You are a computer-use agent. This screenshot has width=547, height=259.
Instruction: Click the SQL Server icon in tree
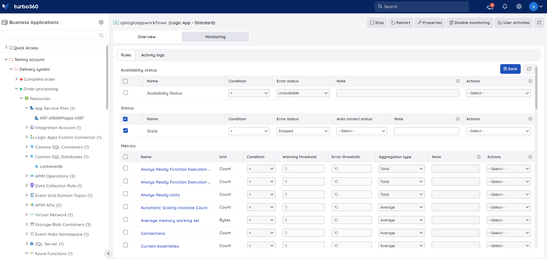point(32,244)
